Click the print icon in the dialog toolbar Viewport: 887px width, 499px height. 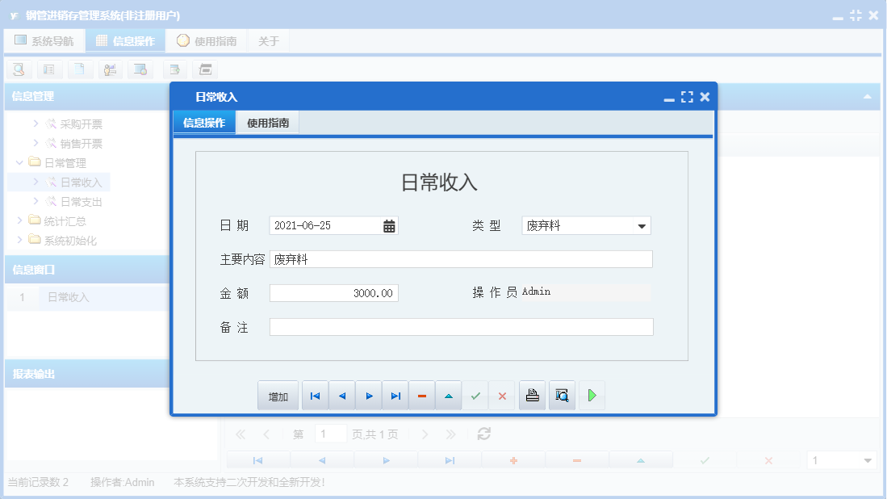tap(532, 395)
